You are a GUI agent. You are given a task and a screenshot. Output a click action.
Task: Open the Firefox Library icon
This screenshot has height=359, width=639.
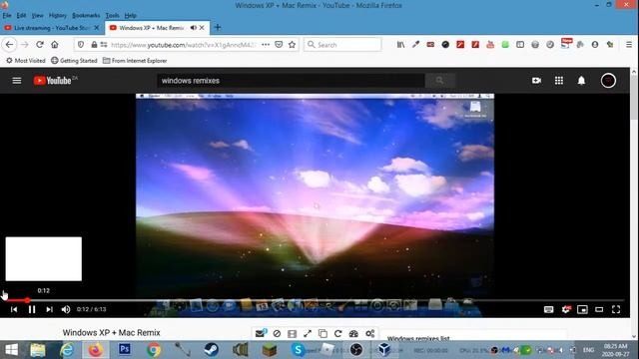point(400,44)
